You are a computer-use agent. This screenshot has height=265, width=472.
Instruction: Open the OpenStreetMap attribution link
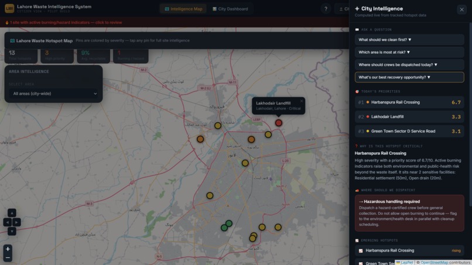[x=434, y=263]
